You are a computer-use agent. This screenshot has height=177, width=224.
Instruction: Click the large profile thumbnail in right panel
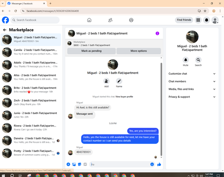[192, 37]
